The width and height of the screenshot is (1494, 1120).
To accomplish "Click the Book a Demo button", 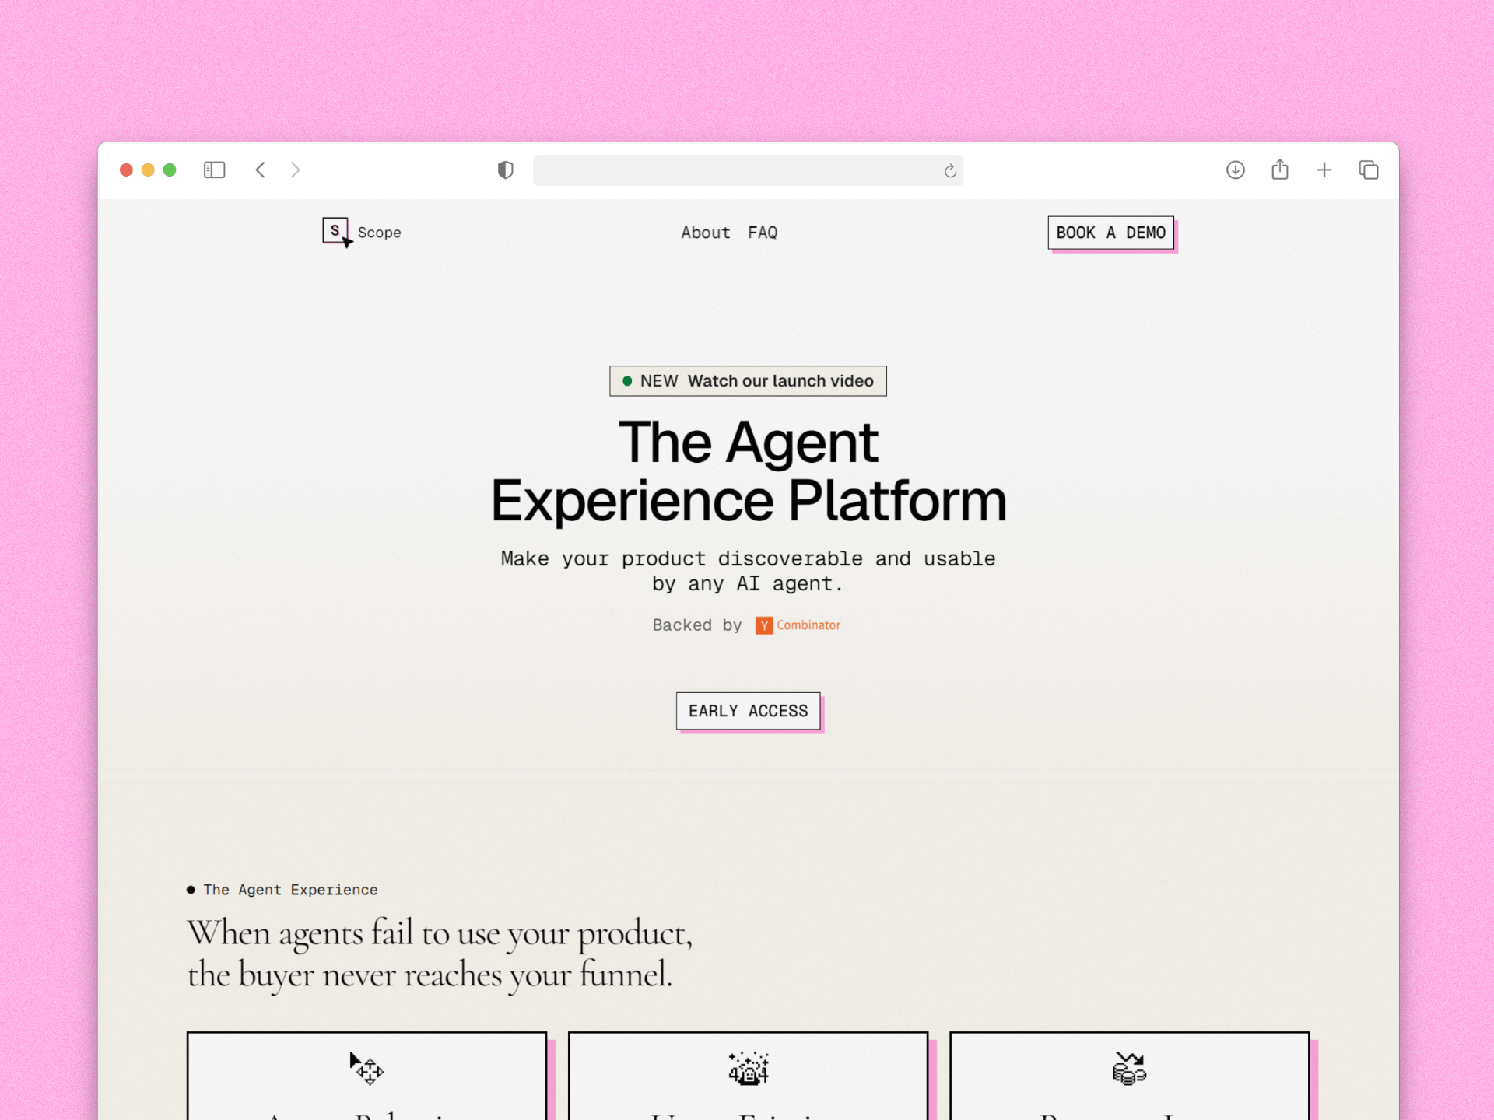I will (1110, 233).
